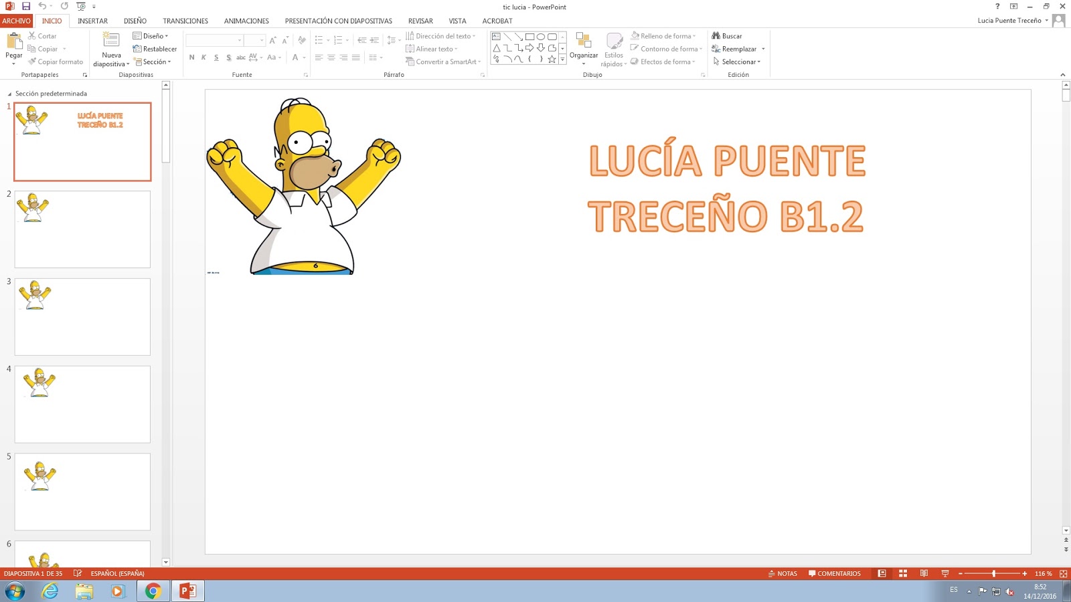Open the Sección dropdown menu
Viewport: 1071px width, 602px height.
(153, 62)
